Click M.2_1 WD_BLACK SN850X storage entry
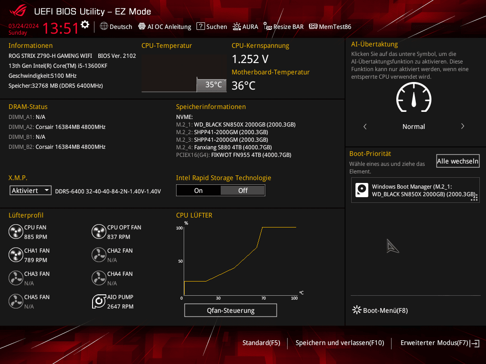 [235, 125]
